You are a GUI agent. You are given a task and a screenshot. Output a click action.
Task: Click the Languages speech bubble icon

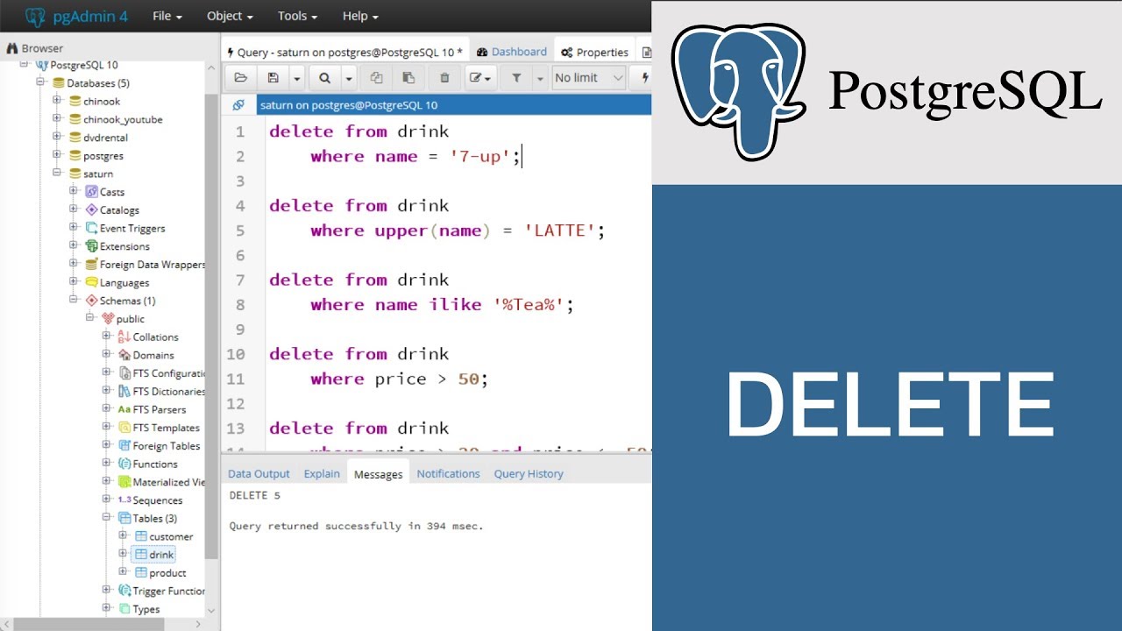click(92, 283)
